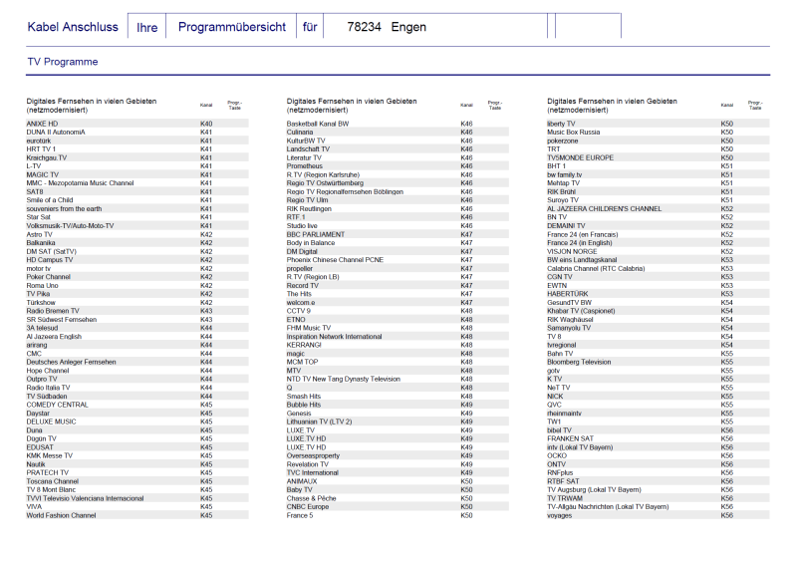Select the 'France 5' row
Viewport: 797px width, 563px height.
[x=398, y=515]
